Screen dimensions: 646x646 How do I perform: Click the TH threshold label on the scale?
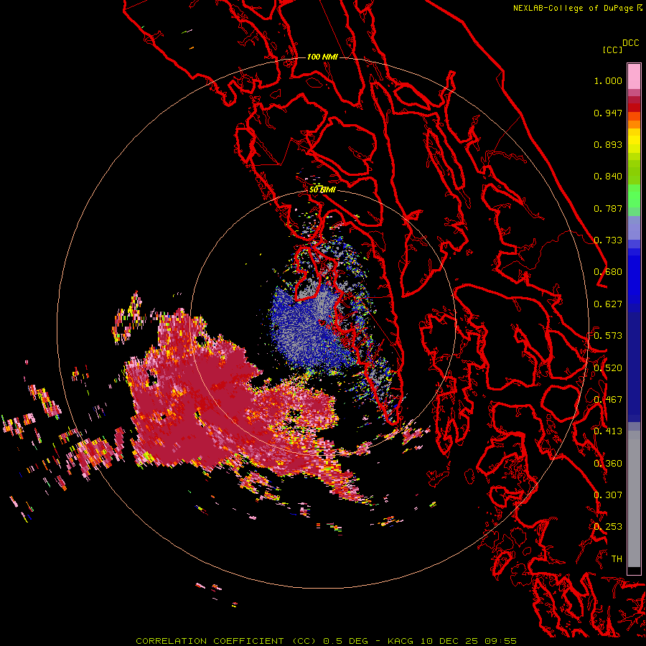click(617, 559)
